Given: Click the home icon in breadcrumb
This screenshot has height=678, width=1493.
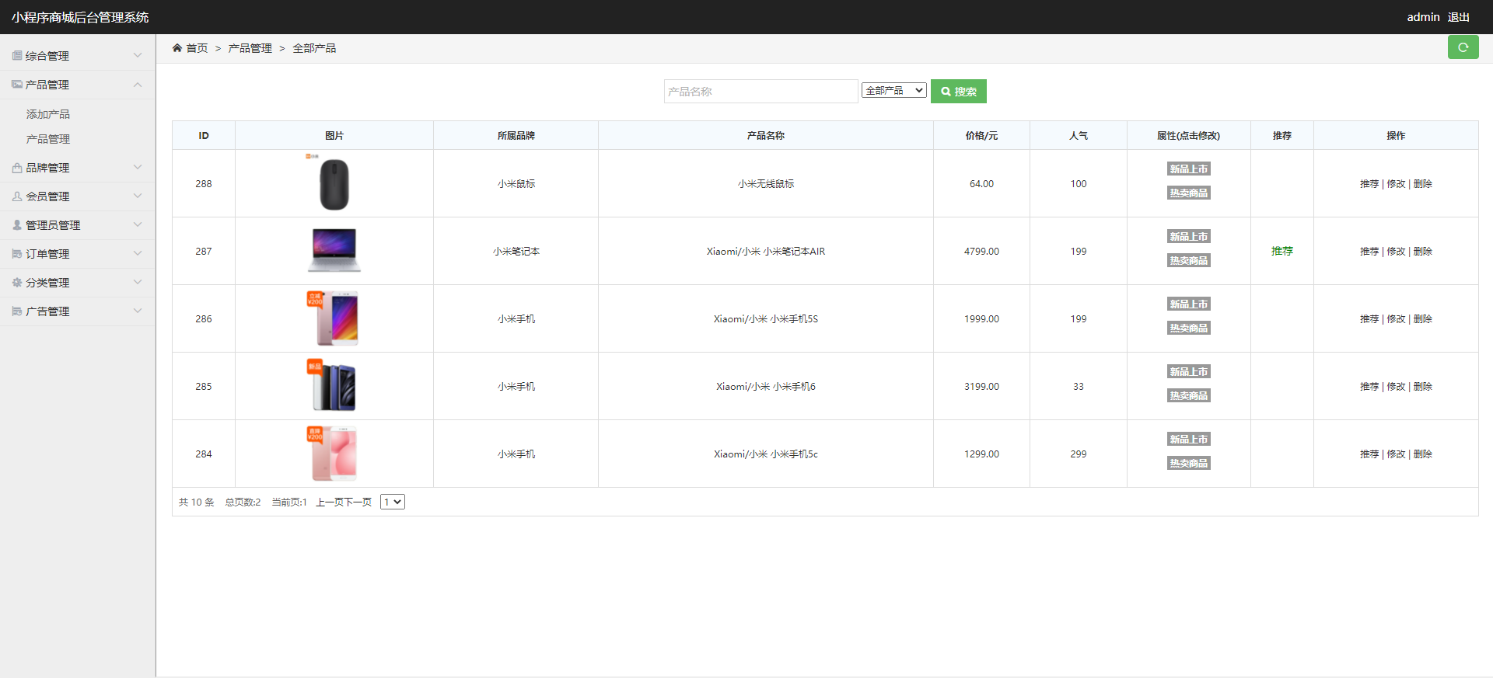Looking at the screenshot, I should (177, 48).
